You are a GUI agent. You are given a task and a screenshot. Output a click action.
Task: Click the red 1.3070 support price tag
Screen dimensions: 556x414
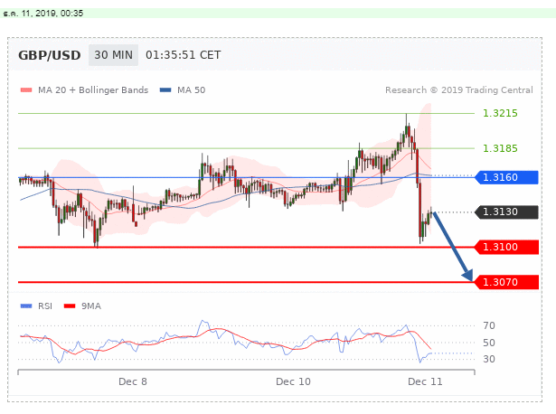coord(506,282)
